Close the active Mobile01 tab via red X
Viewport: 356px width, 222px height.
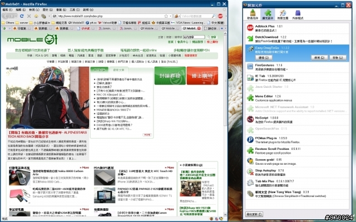[x=199, y=28]
